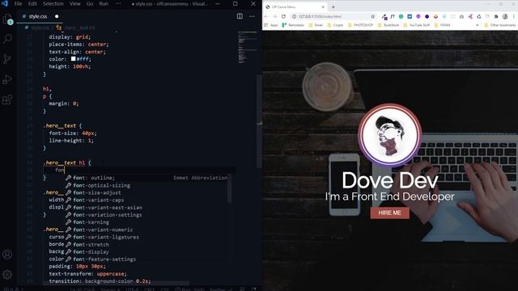
Task: Open the Source Control view
Action: click(7, 59)
